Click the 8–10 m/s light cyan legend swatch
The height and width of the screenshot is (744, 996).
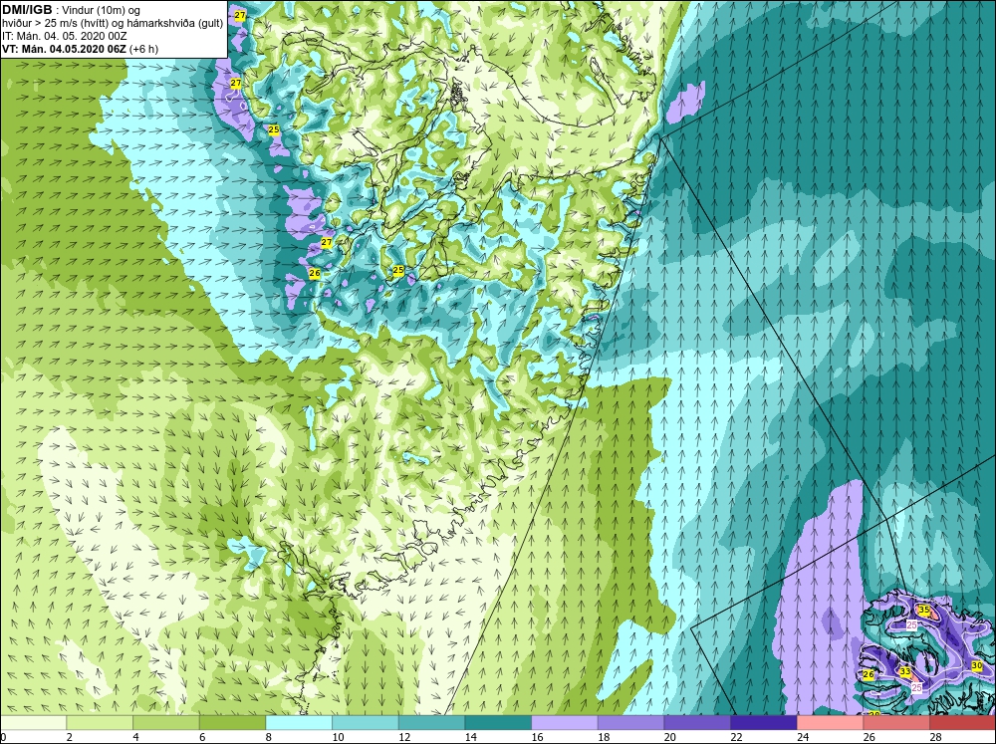tap(299, 723)
